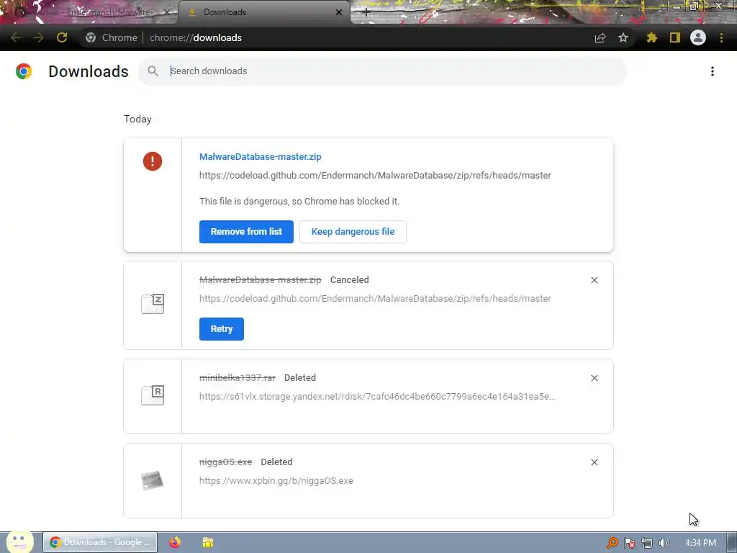
Task: Click Keep dangerous file button
Action: pos(353,232)
